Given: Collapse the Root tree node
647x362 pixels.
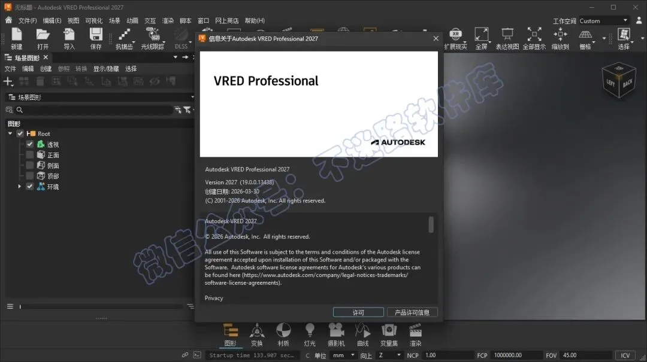Looking at the screenshot, I should pos(10,133).
